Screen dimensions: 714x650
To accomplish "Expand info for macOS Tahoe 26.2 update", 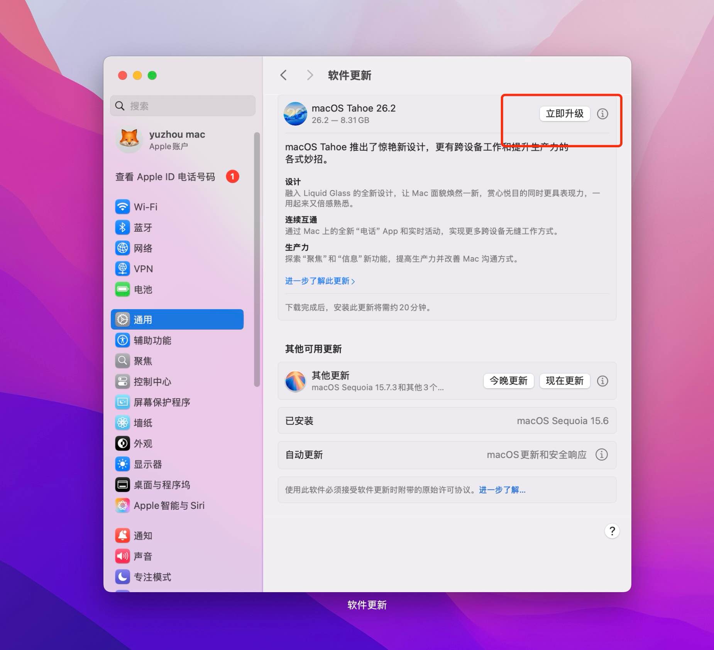I will (x=602, y=114).
